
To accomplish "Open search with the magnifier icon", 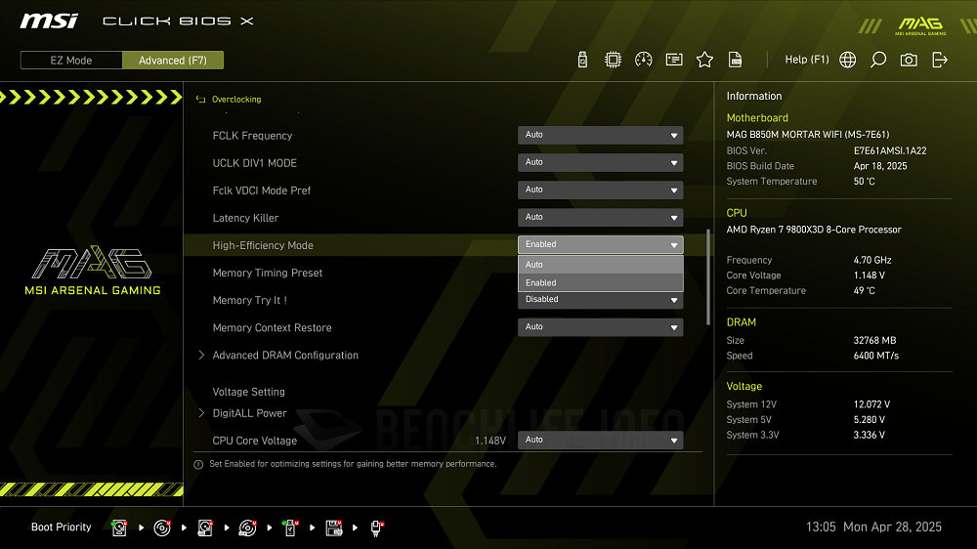I will (x=878, y=60).
